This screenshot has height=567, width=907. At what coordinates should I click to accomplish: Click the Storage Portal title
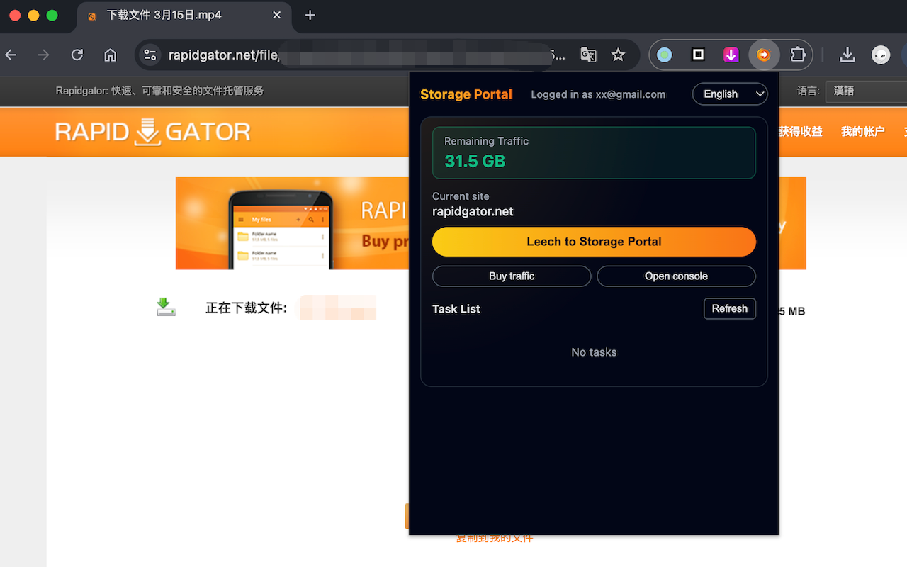[466, 94]
